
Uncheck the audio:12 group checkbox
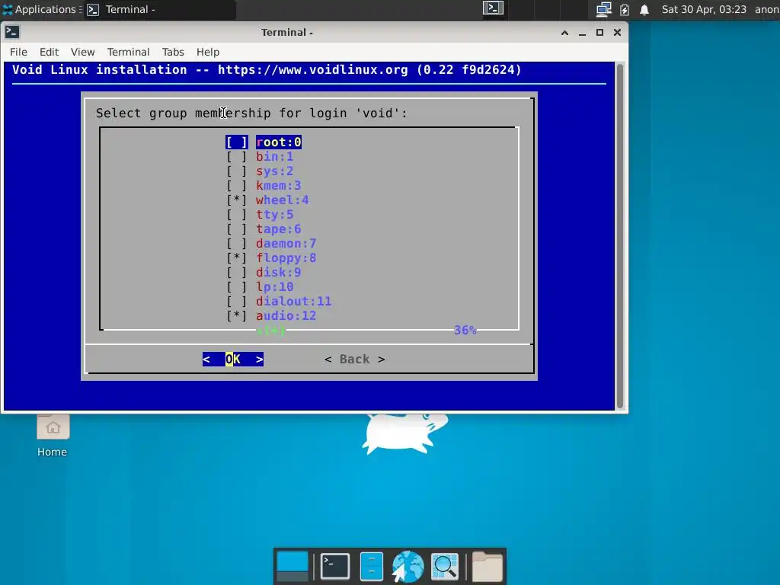[x=237, y=315]
